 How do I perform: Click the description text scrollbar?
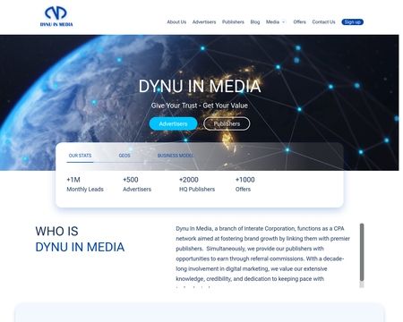coord(362,252)
